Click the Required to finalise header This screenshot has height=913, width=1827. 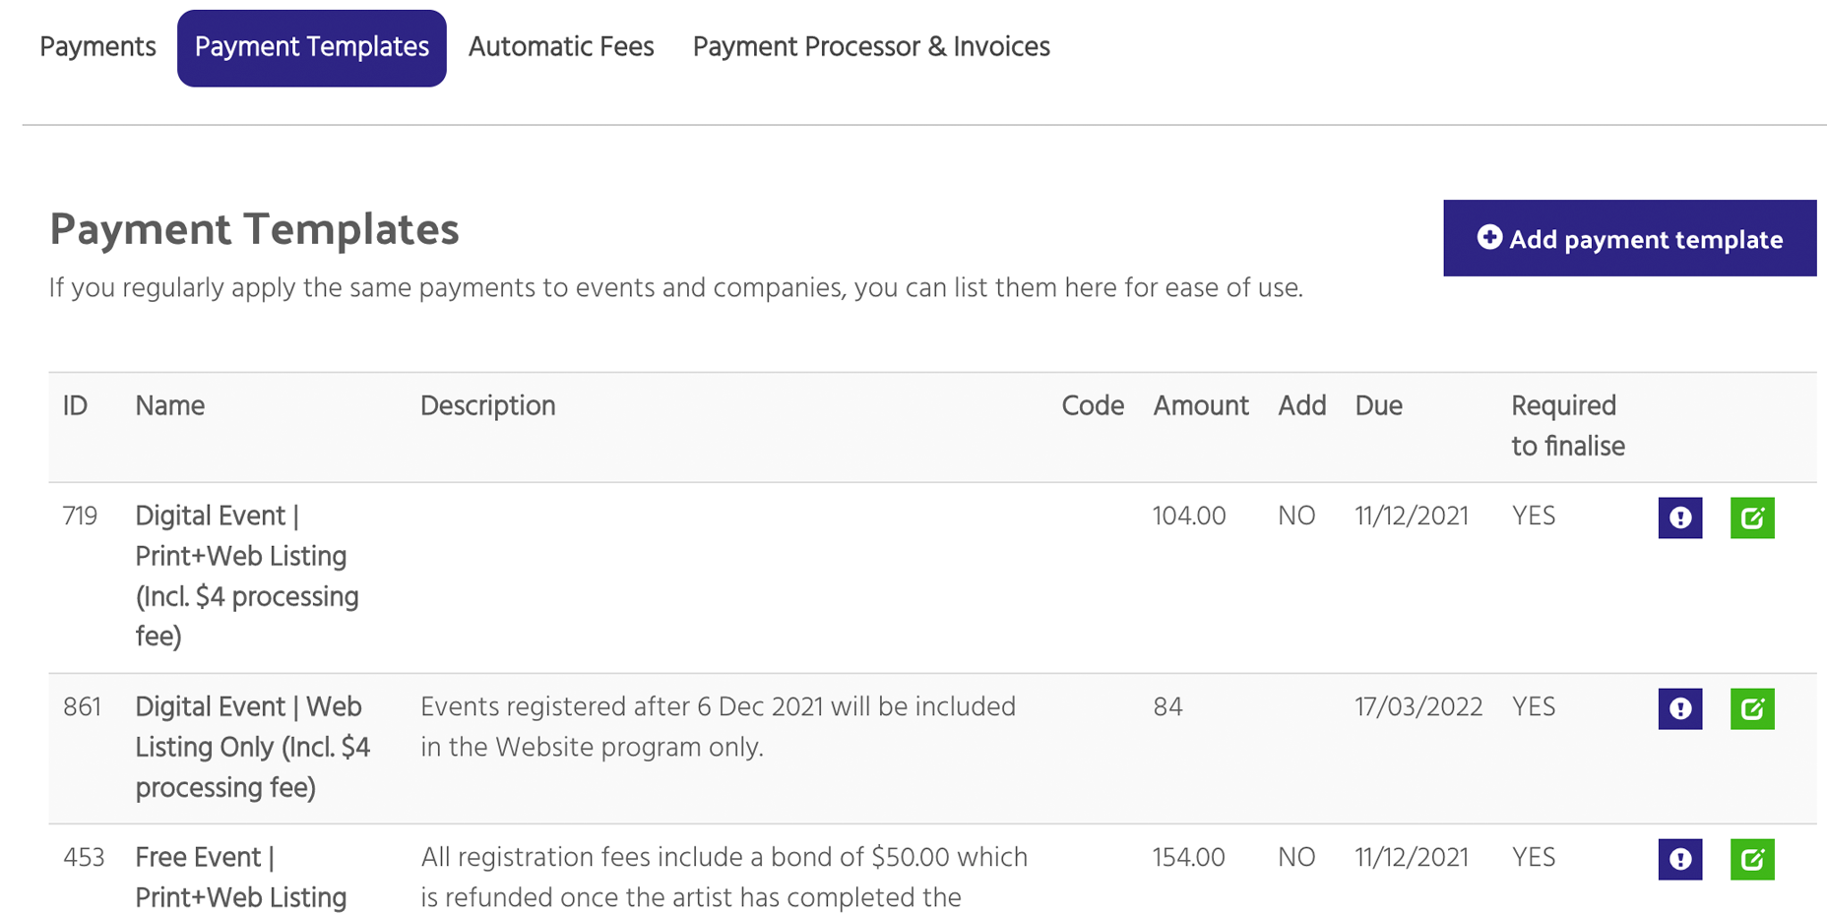(1568, 426)
